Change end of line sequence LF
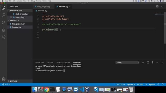This screenshot has width=166, height=93. [146, 84]
